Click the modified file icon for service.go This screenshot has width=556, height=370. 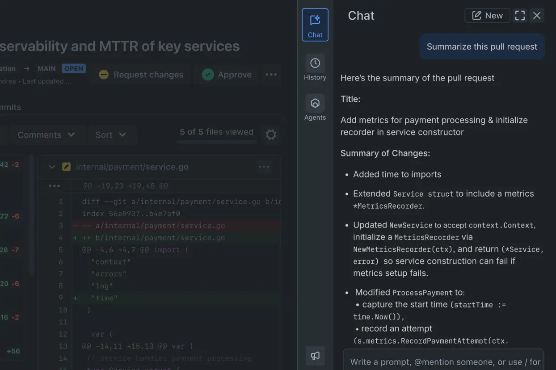tap(66, 167)
